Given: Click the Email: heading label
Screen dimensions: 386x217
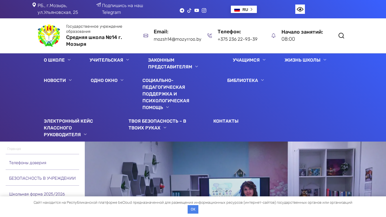Looking at the screenshot, I should pos(161,32).
